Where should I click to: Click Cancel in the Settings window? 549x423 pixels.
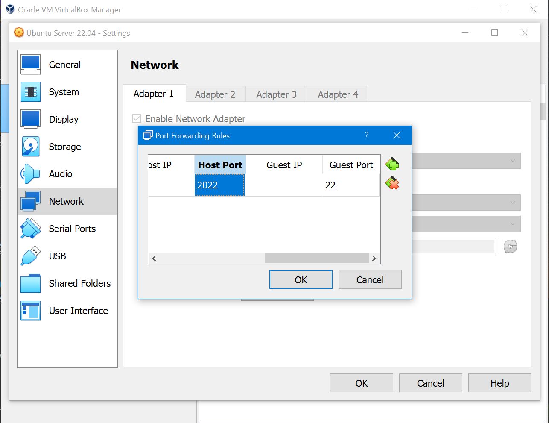click(431, 383)
